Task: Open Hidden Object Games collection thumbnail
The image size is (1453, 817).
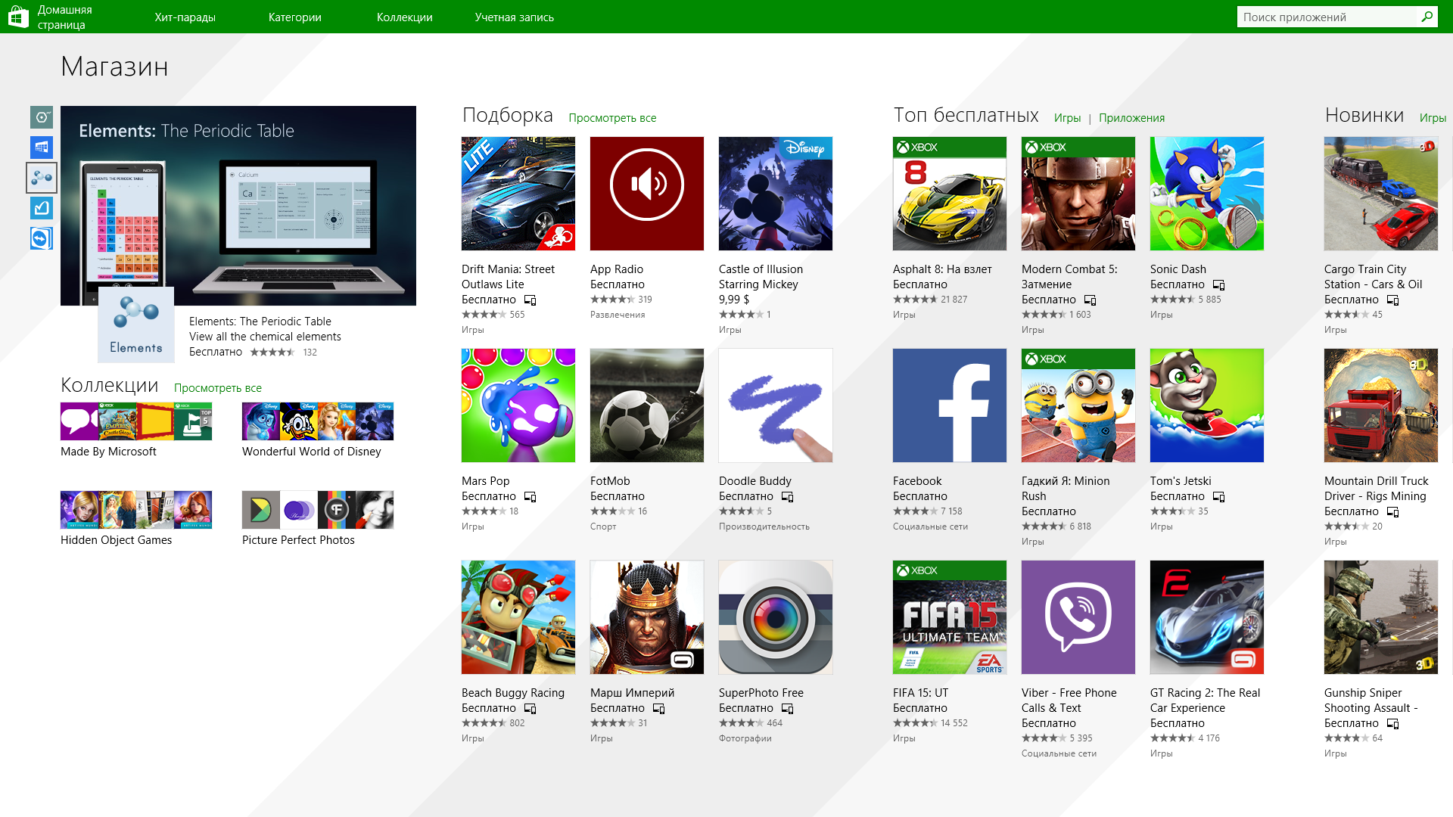Action: tap(136, 510)
